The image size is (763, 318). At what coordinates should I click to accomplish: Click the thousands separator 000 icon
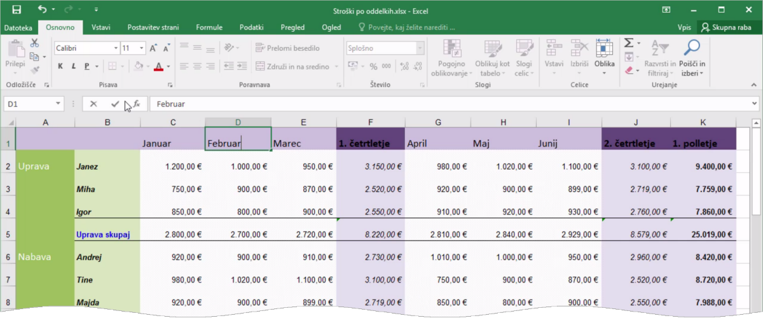387,66
